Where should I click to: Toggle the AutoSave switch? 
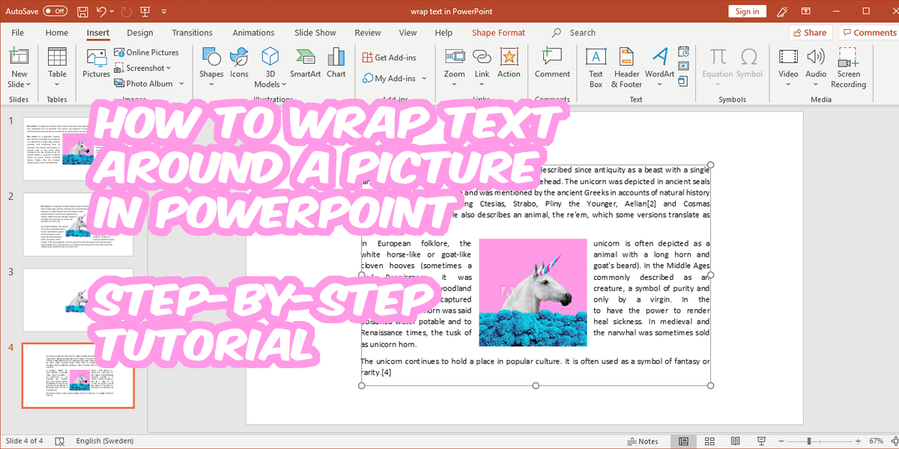[55, 11]
